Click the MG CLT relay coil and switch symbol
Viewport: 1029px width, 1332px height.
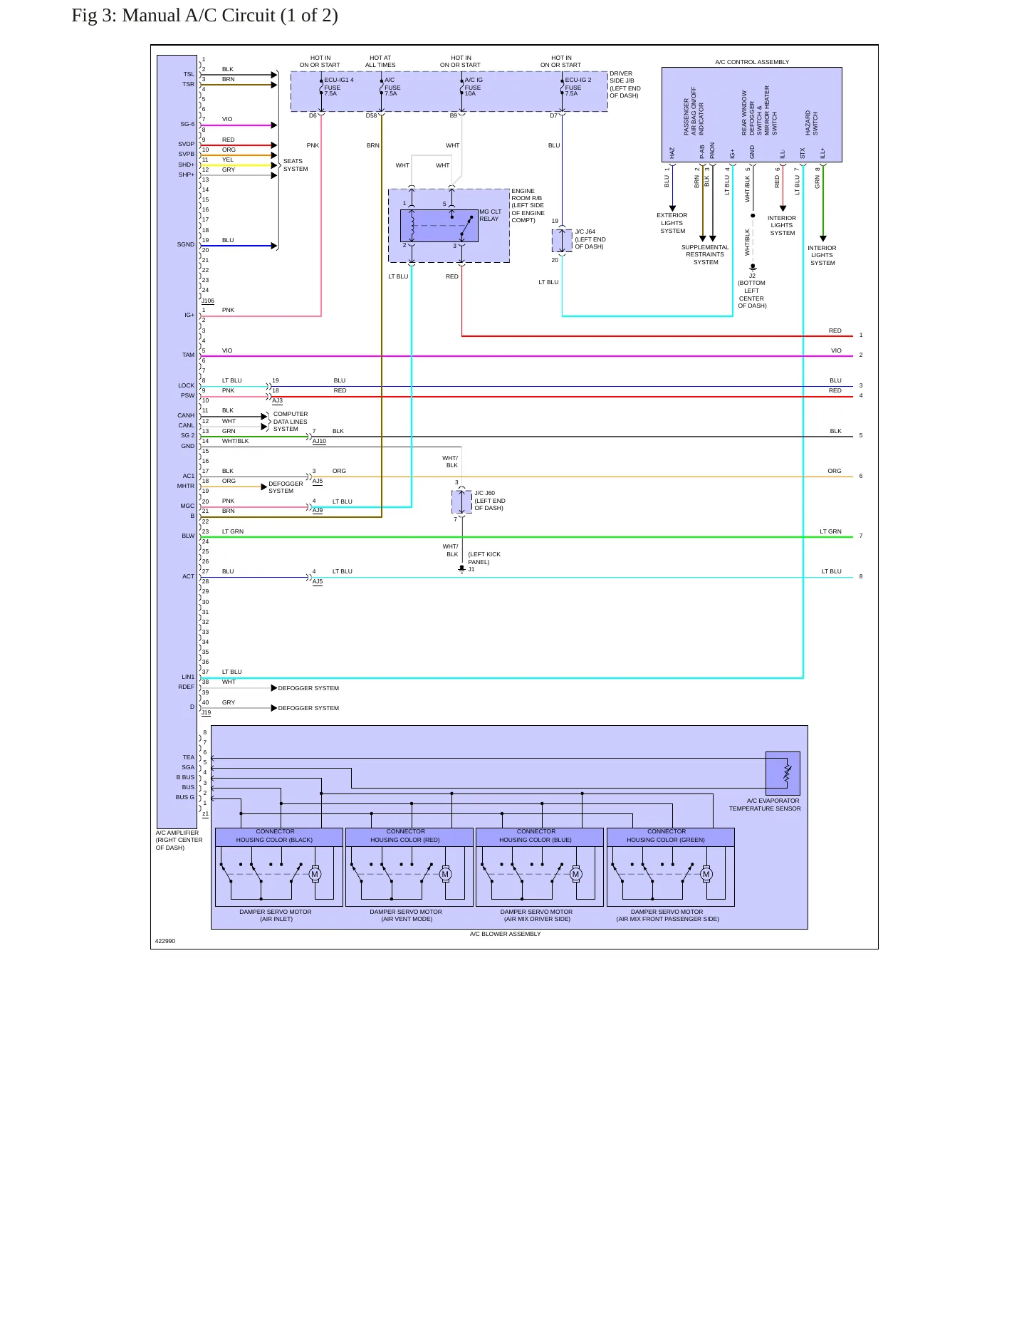pos(439,226)
